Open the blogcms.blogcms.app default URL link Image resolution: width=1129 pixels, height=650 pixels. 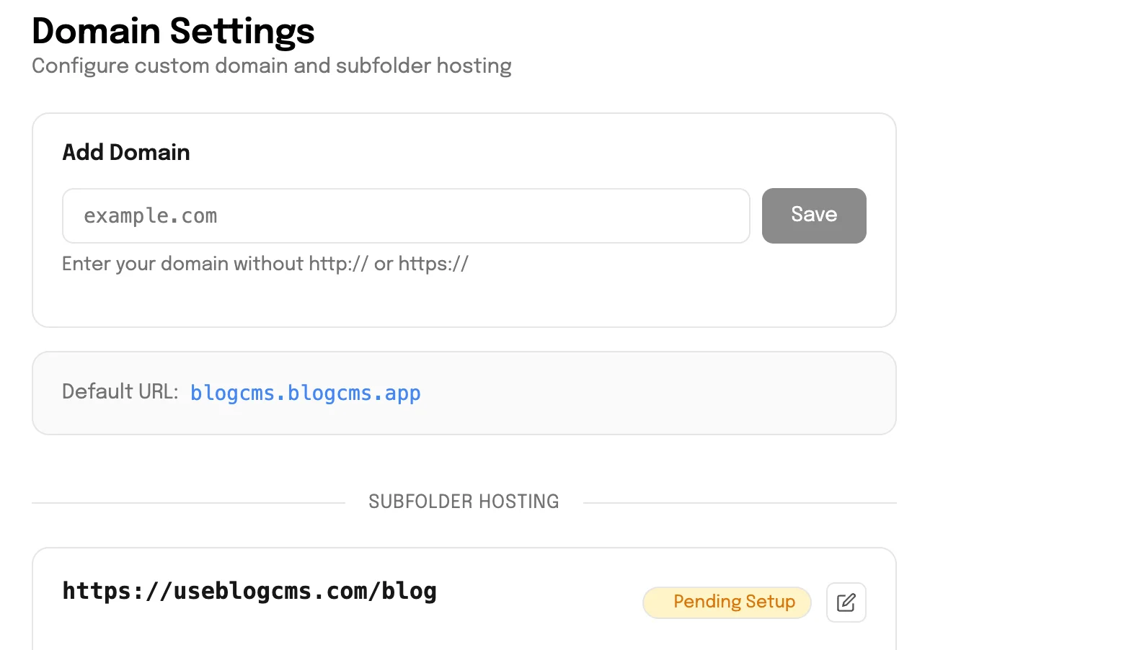(x=305, y=393)
